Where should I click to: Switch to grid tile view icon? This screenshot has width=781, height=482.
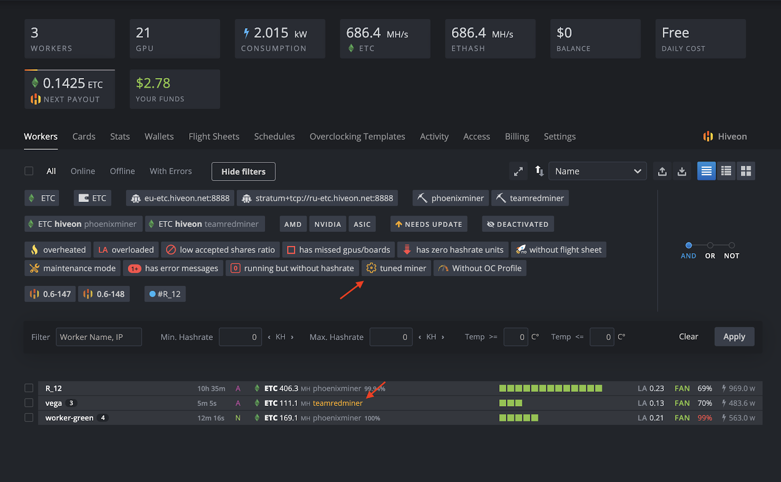746,171
